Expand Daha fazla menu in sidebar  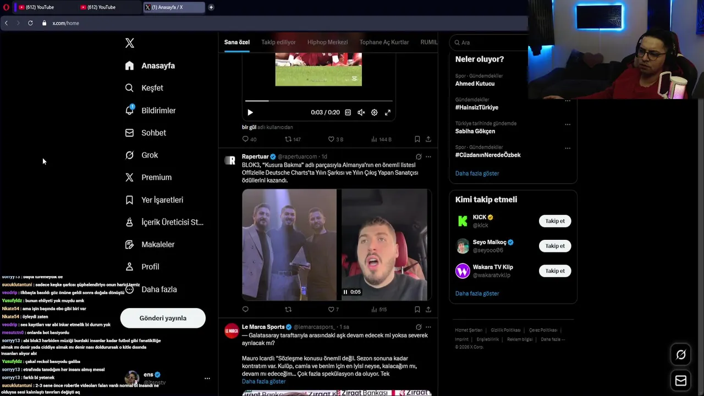151,289
